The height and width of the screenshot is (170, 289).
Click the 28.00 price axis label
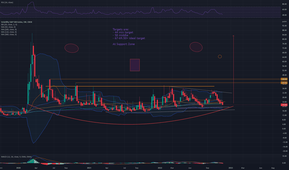click(284, 98)
